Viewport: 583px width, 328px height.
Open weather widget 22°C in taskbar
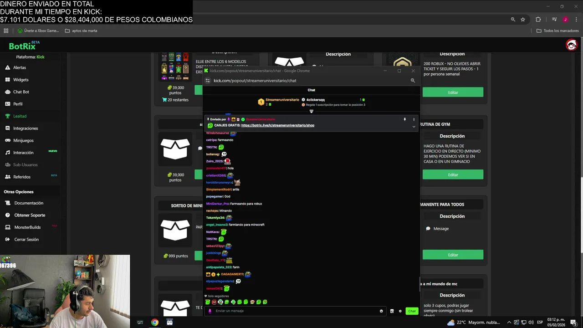(x=474, y=323)
